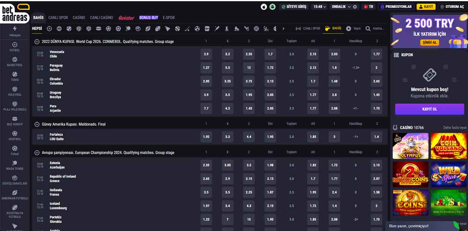Open the 9 Coins game thumbnail
This screenshot has width=468, height=231.
(411, 203)
